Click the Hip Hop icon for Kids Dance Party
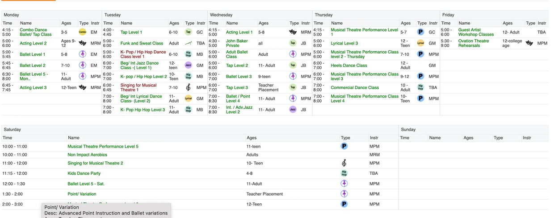The image size is (554, 218). tap(344, 173)
